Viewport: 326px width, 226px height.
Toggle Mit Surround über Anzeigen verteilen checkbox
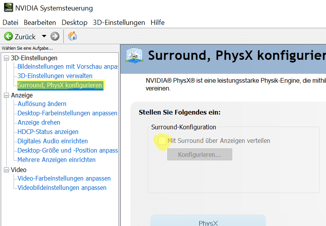162,141
